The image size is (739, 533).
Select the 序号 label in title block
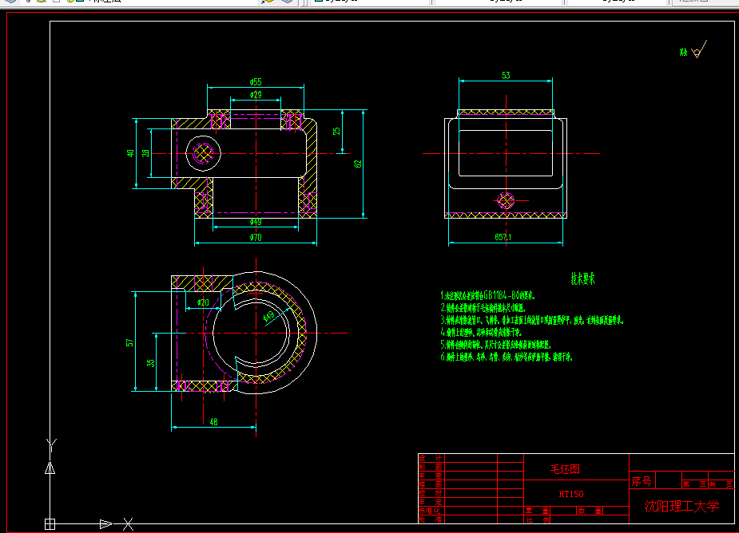[642, 481]
